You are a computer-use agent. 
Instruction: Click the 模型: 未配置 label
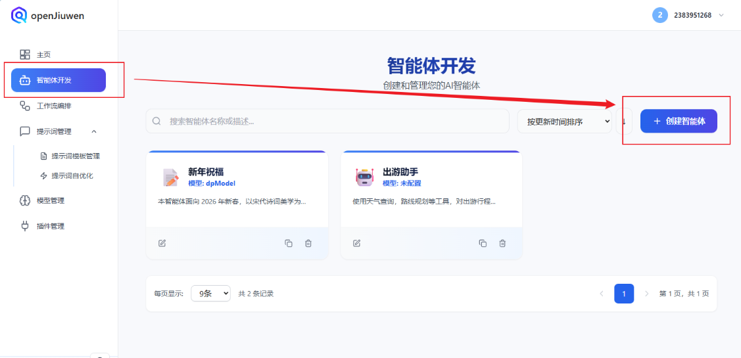tap(402, 183)
